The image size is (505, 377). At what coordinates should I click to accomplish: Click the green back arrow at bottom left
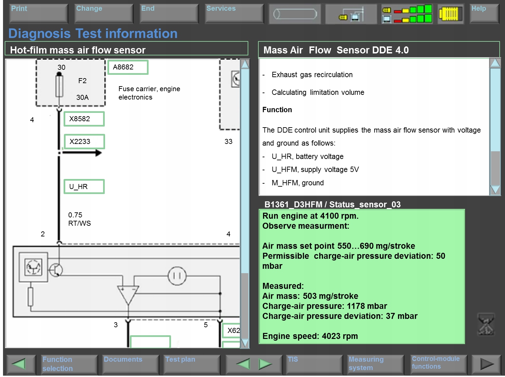(20, 364)
